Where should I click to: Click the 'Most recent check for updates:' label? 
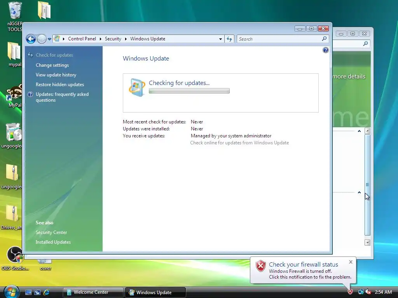[154, 122]
